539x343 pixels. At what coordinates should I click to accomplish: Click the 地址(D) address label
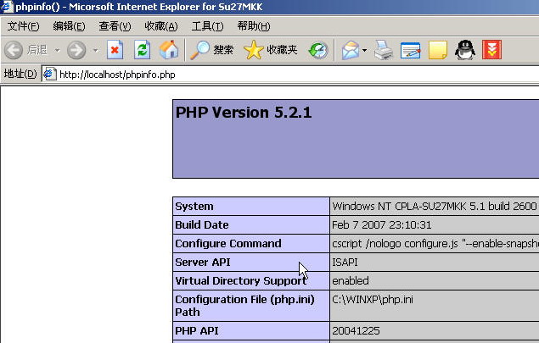click(x=20, y=74)
